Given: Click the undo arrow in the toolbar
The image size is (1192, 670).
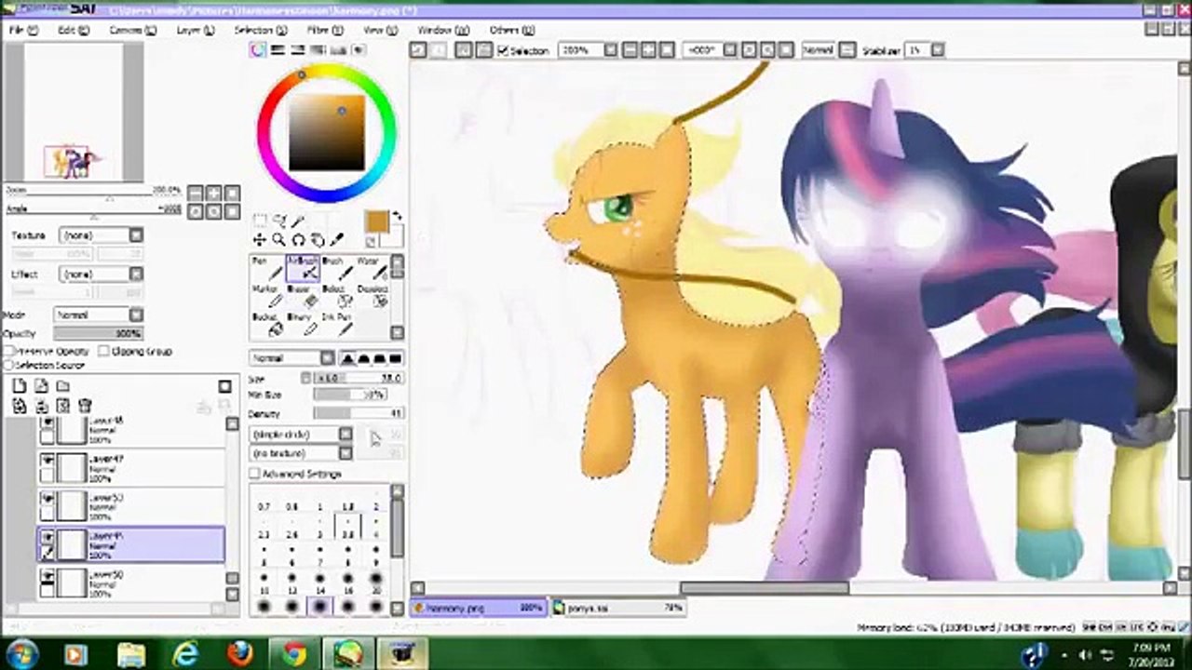Looking at the screenshot, I should click(419, 50).
